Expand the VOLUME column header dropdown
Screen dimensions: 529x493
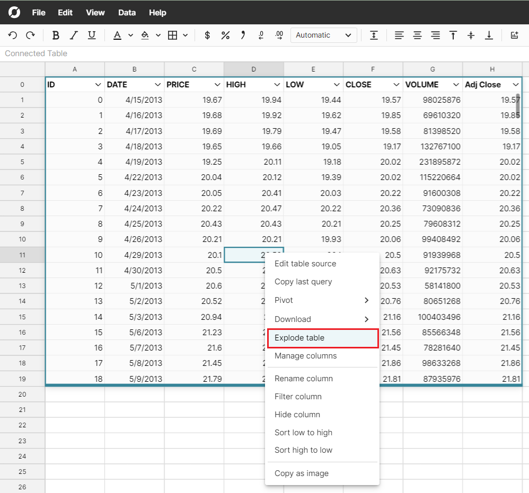coord(456,85)
